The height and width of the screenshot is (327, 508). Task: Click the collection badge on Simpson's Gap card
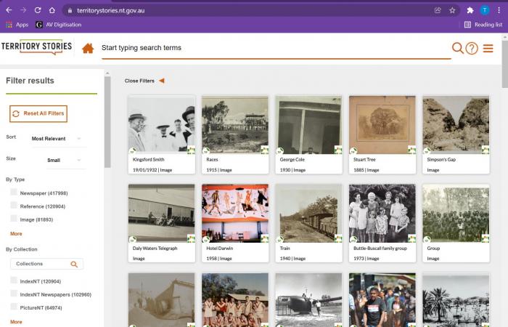click(486, 150)
